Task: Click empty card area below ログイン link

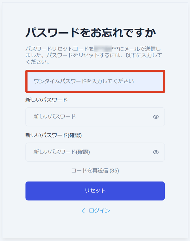Action: pos(95,226)
